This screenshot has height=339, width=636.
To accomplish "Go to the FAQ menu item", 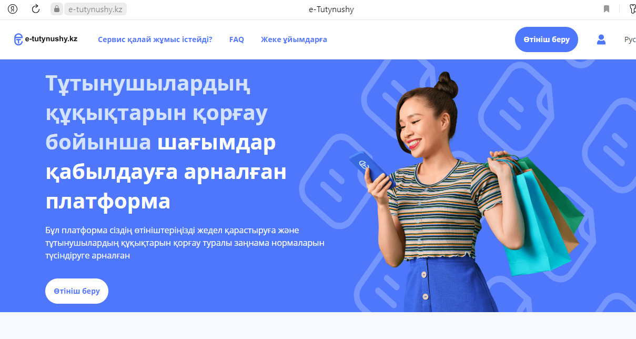I will pos(237,39).
